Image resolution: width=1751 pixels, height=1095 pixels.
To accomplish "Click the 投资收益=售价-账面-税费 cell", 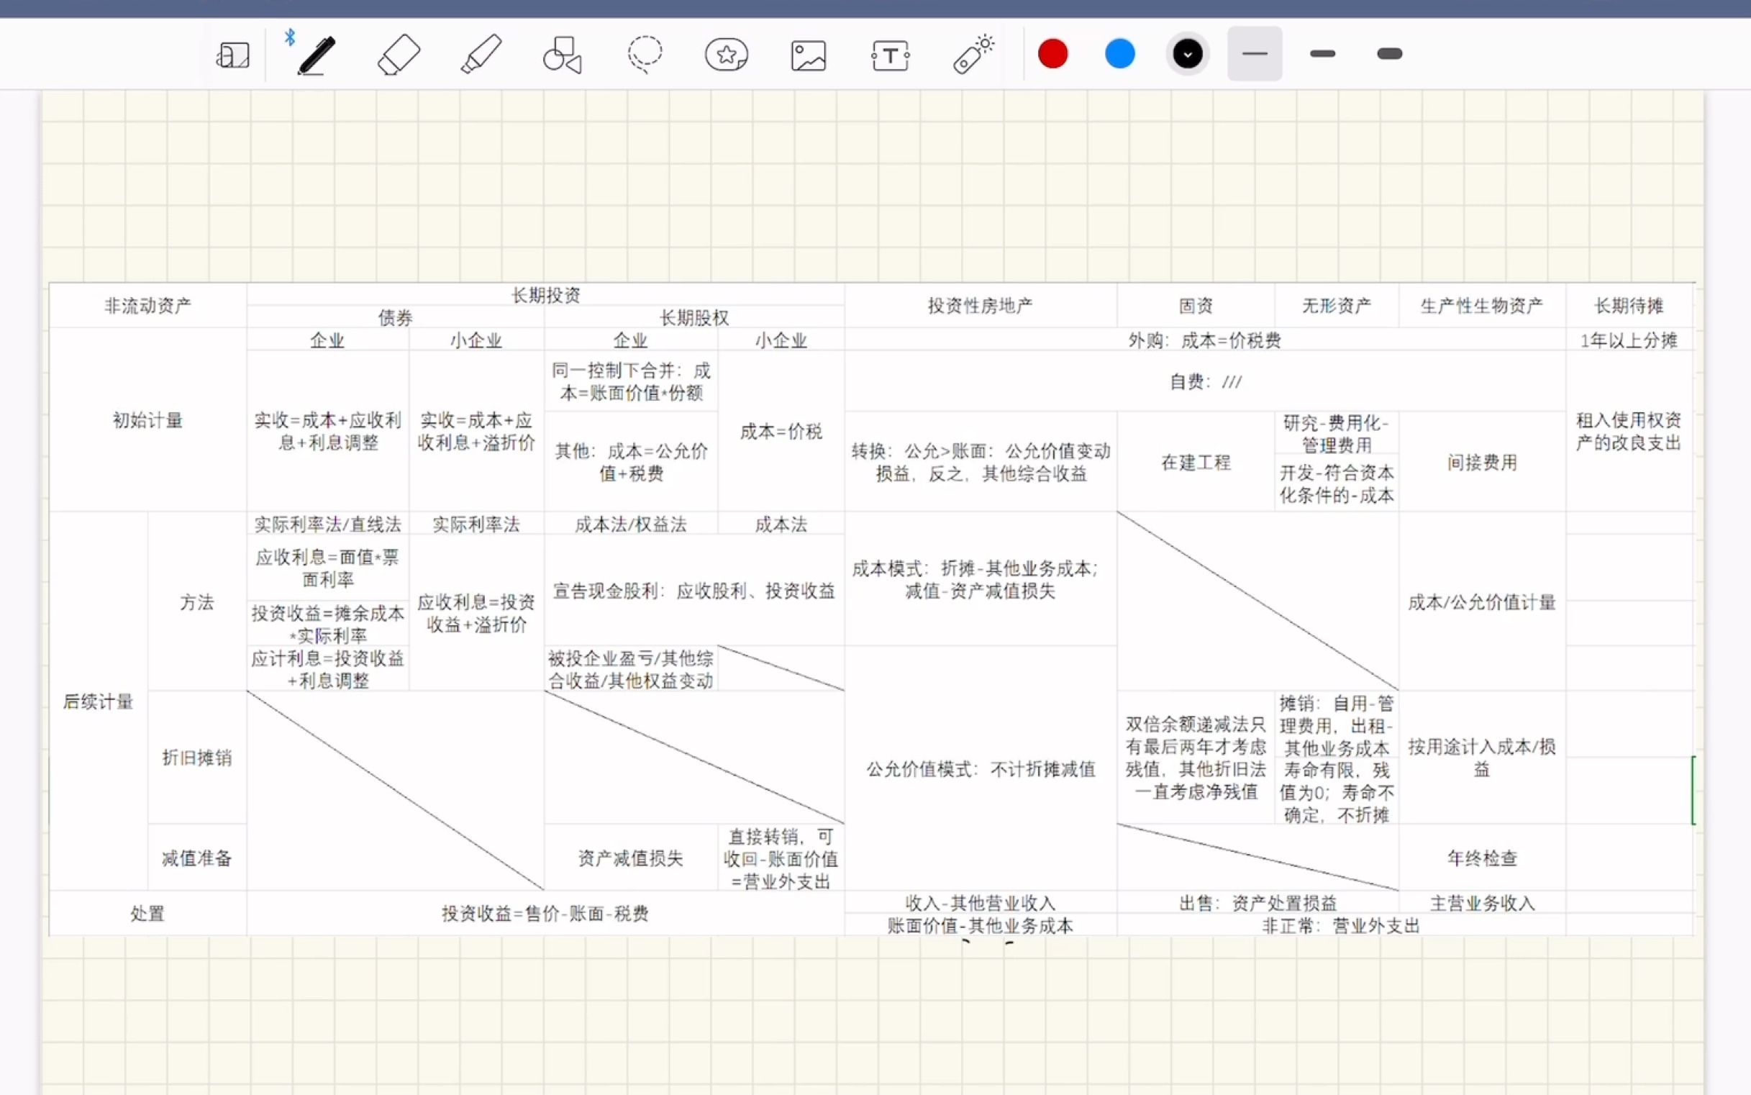I will pos(545,913).
